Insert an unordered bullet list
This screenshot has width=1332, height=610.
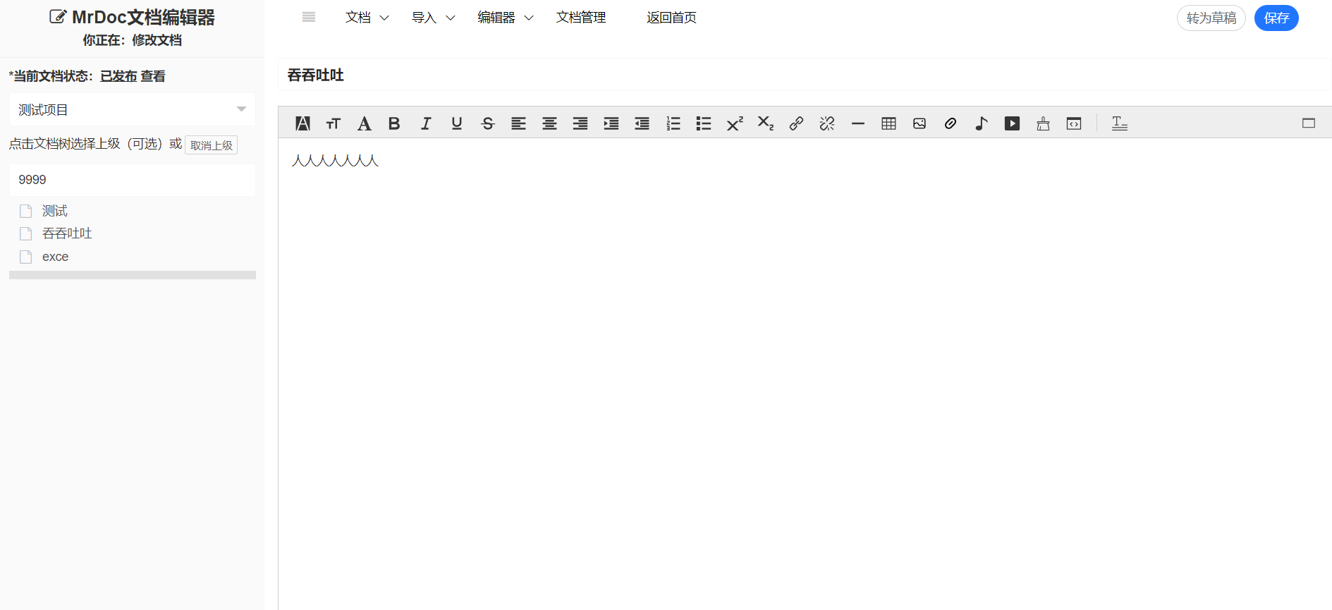click(704, 123)
